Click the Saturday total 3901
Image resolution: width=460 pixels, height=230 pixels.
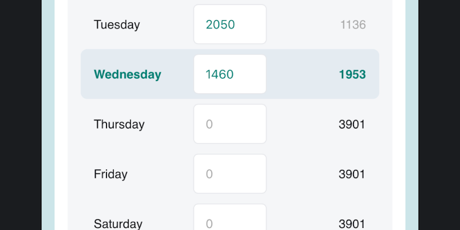[x=352, y=224]
